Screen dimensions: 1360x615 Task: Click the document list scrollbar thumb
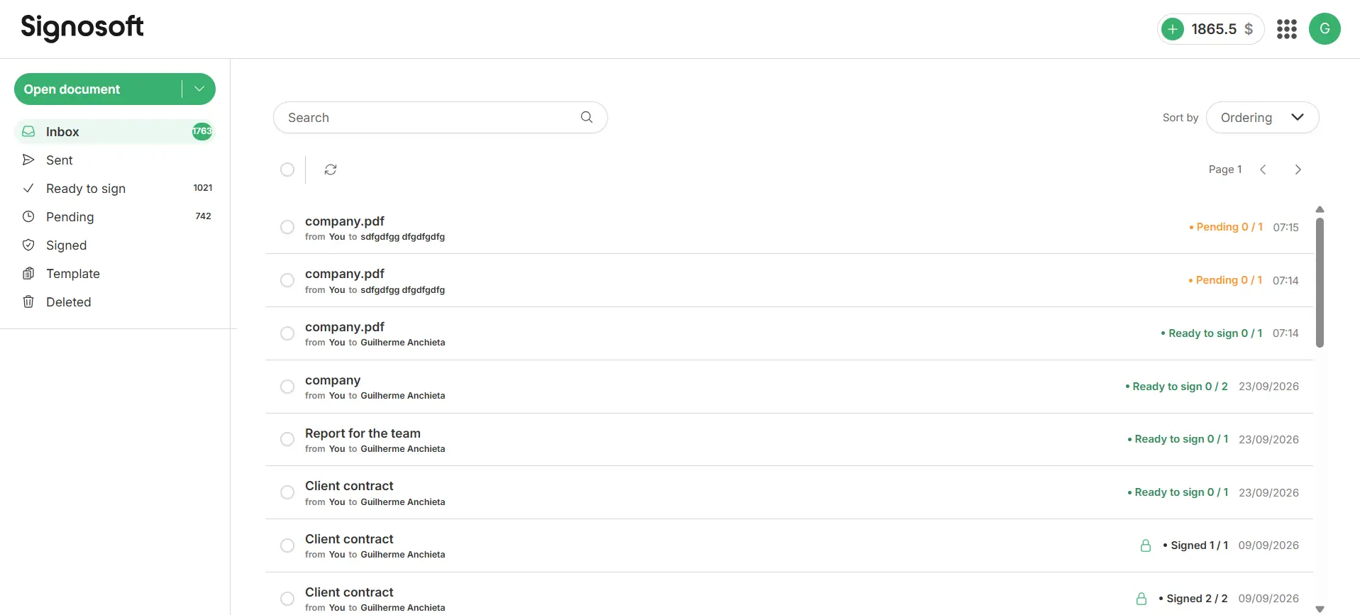1320,282
